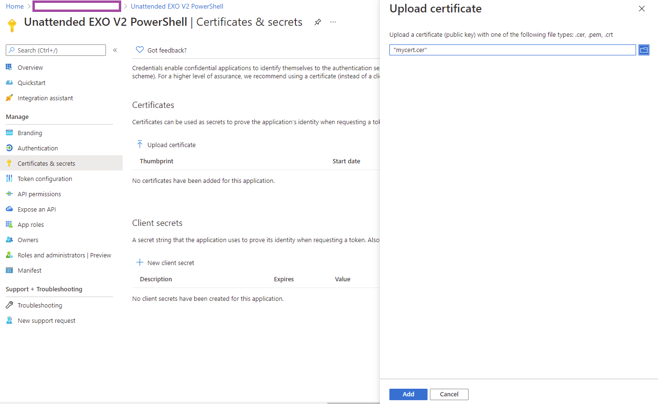Click the Token configuration bars icon
658x404 pixels.
(x=9, y=179)
